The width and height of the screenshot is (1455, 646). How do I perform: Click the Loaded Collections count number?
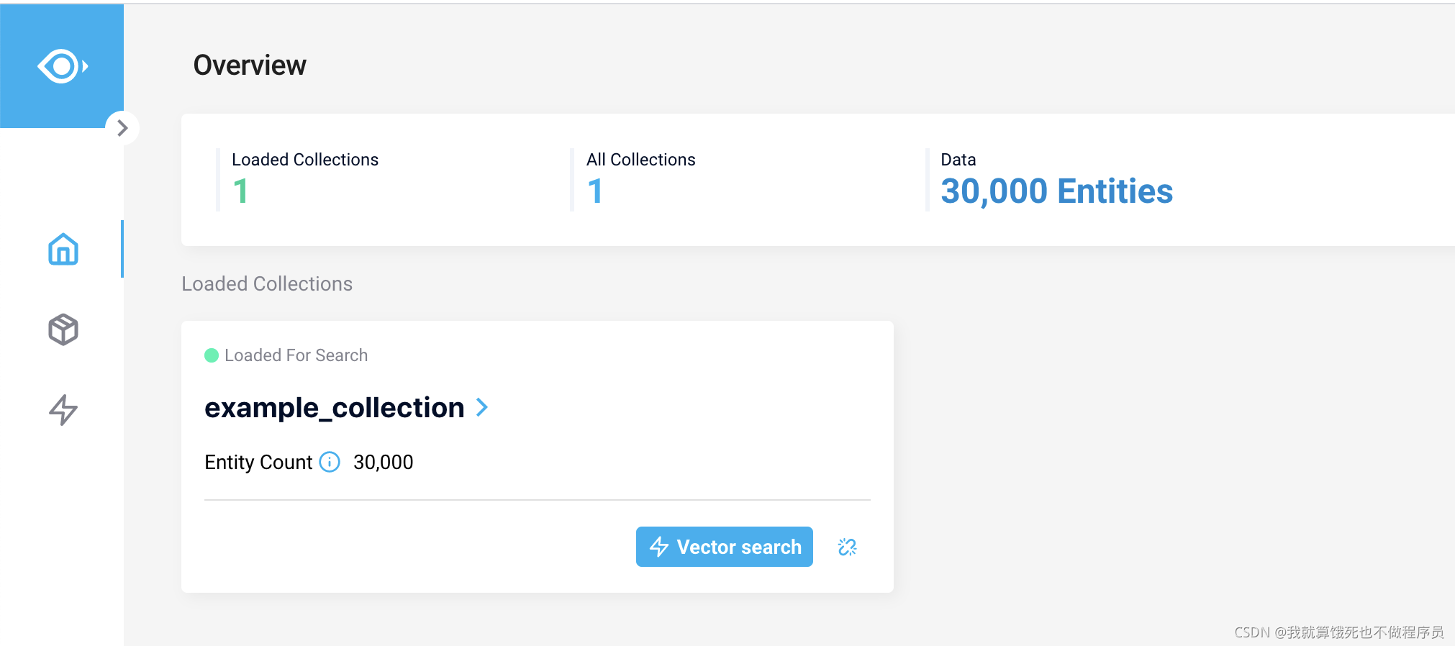pos(240,191)
